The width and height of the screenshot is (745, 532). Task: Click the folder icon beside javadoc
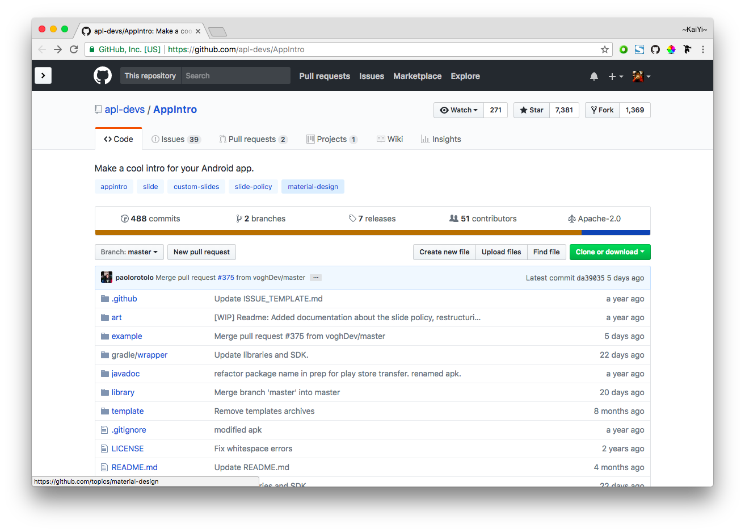coord(105,374)
